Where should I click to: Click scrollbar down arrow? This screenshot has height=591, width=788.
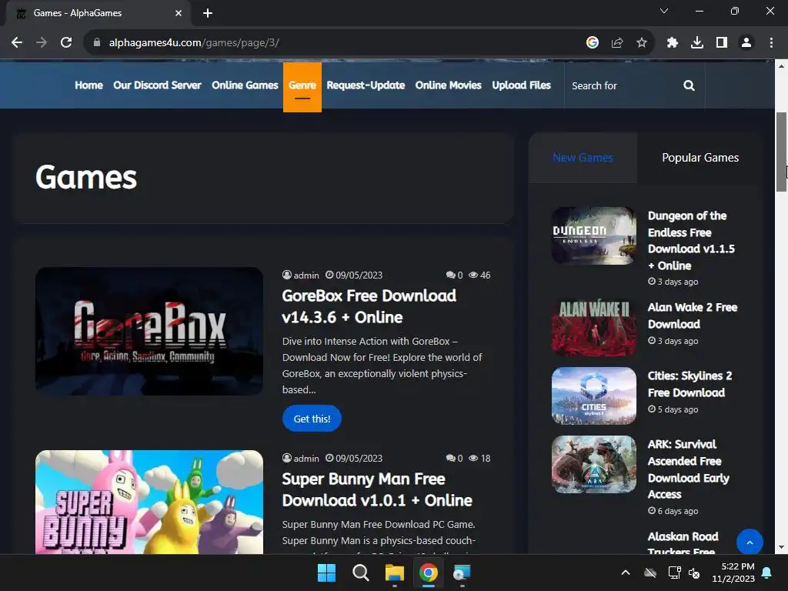(782, 548)
